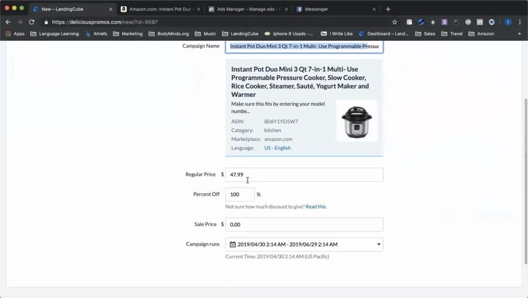Expand the LandingCube bookmark folder
The height and width of the screenshot is (298, 528).
click(x=240, y=34)
